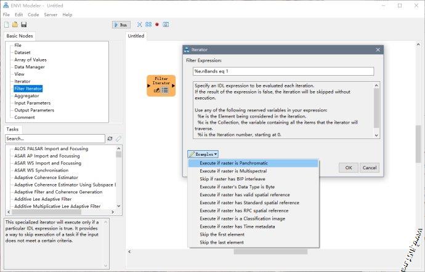Choose Execute if raster has valid spatial reference
This screenshot has width=425, height=272.
click(253, 195)
